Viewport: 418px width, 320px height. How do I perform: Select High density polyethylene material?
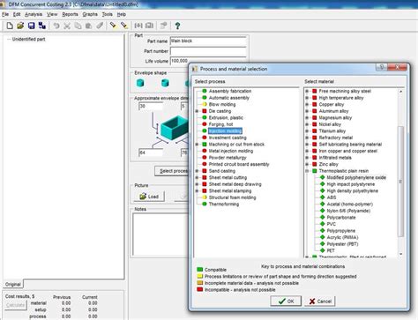353,190
